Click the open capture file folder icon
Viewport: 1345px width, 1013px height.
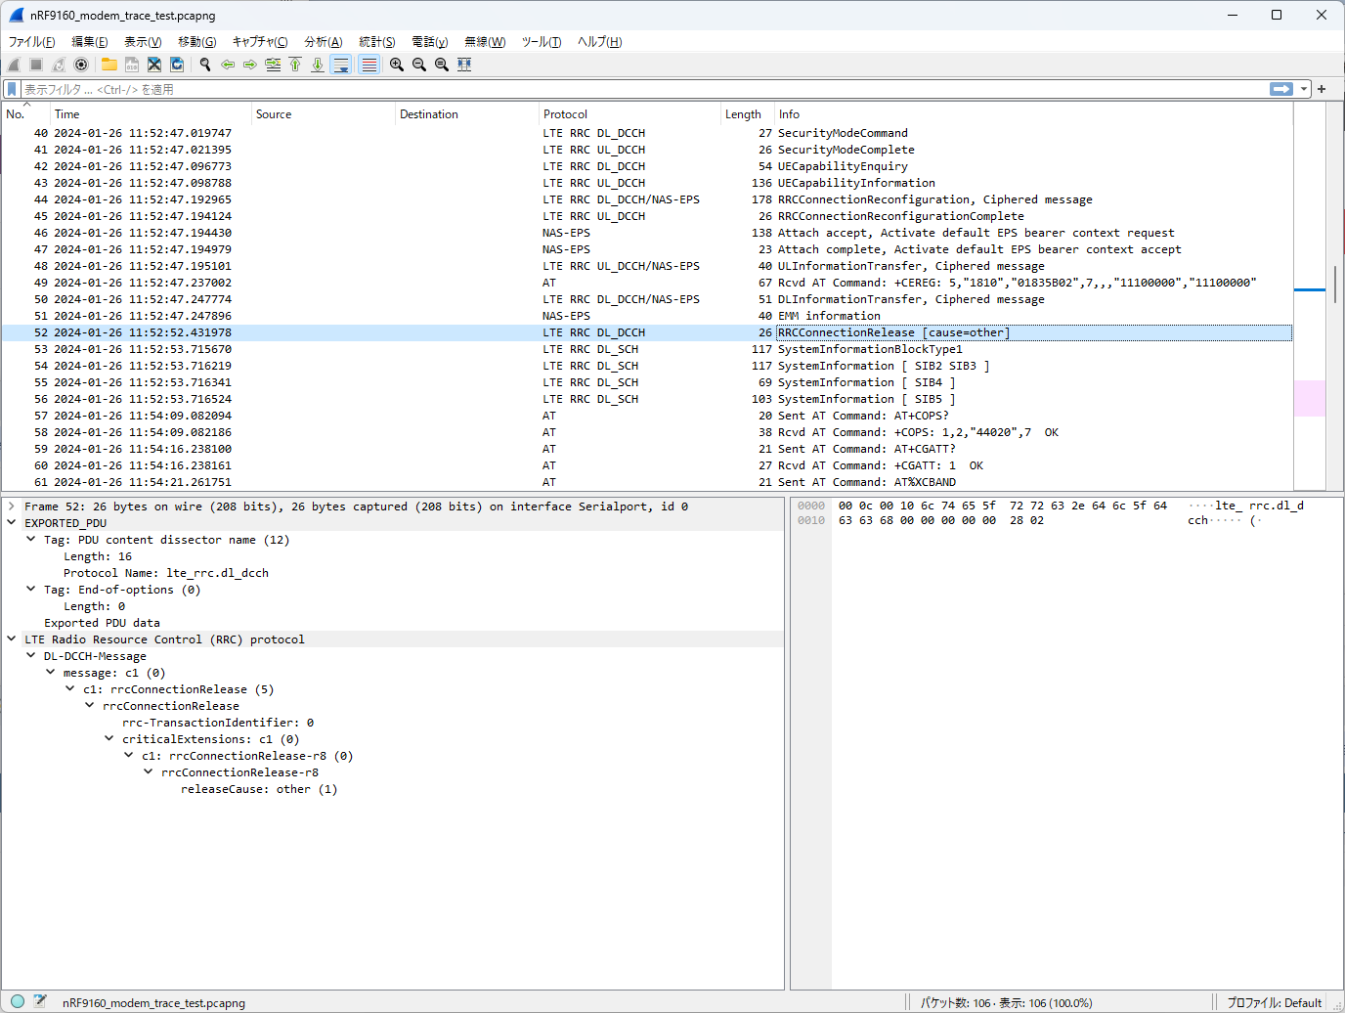point(109,65)
